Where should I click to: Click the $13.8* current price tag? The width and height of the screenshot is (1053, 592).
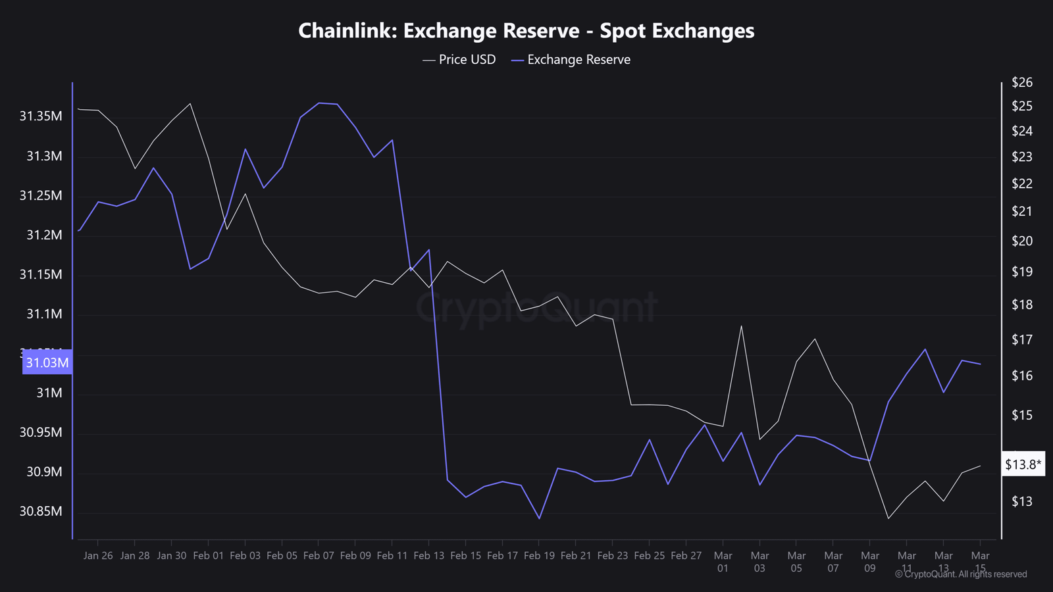click(1023, 464)
